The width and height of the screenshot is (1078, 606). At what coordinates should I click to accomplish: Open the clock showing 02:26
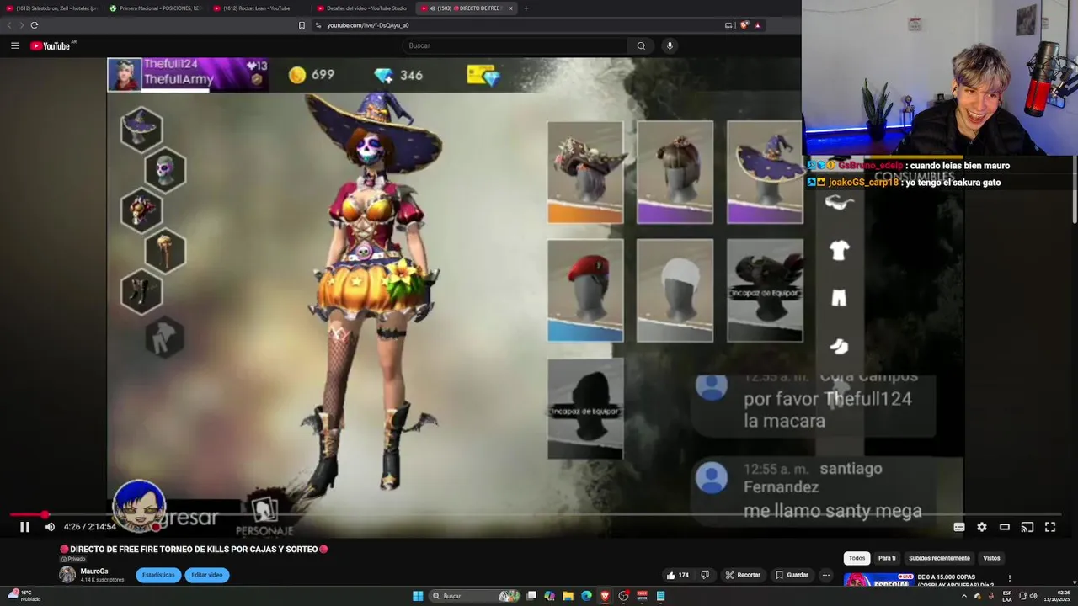[1056, 596]
